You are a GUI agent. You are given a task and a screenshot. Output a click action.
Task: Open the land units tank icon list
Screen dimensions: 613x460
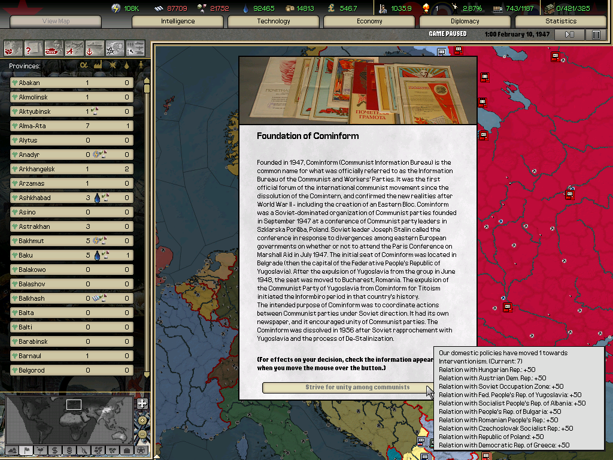tap(54, 47)
